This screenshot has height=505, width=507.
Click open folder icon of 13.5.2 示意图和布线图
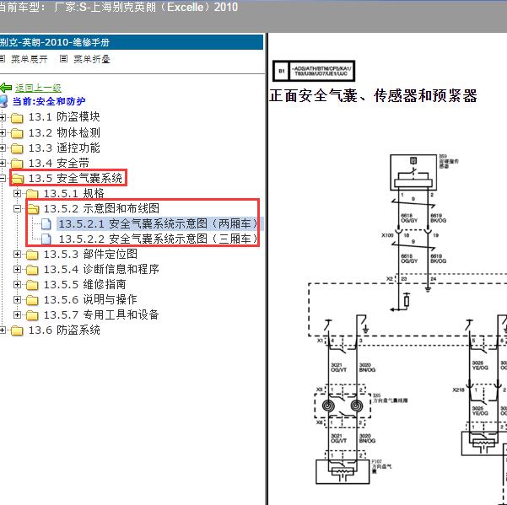pos(33,209)
